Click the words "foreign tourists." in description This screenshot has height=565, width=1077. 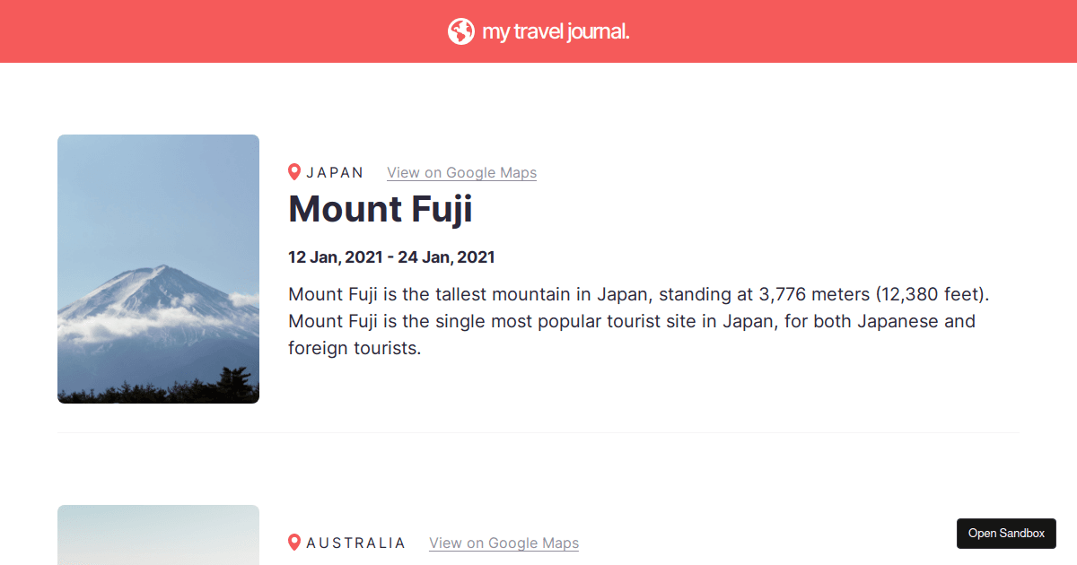(x=355, y=348)
